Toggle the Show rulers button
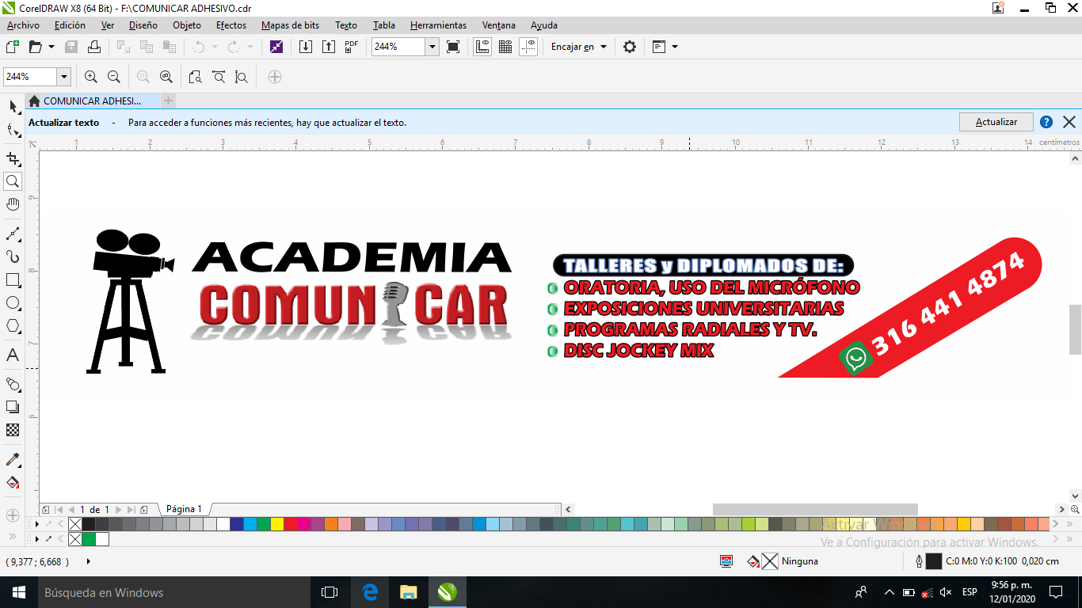Screen dimensions: 1082x608 pos(482,47)
